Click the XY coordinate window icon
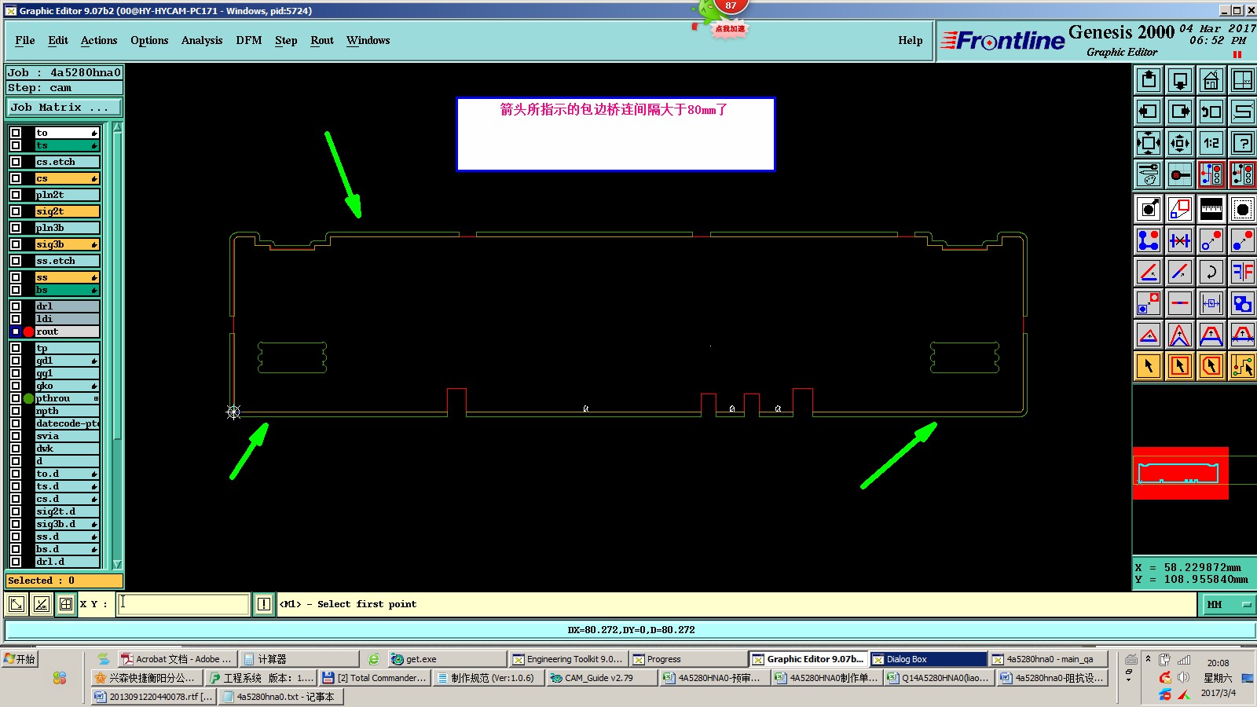1257x707 pixels. pyautogui.click(x=1243, y=80)
